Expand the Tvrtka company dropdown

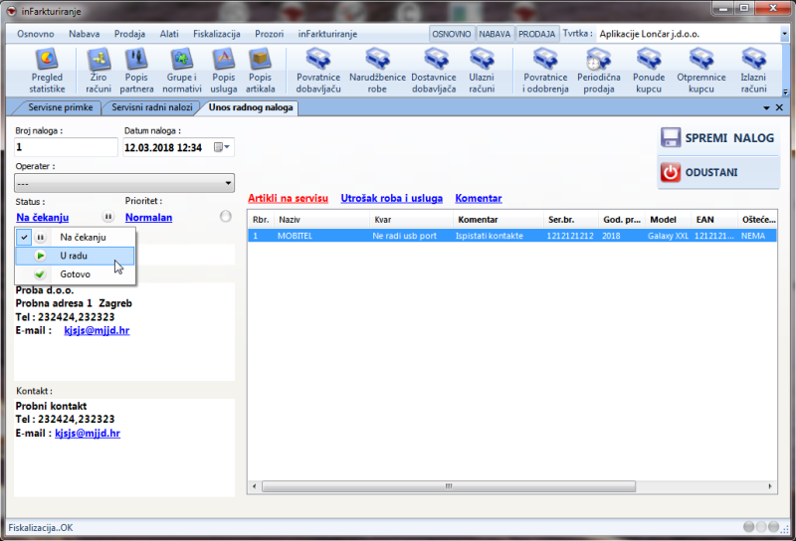[x=785, y=34]
